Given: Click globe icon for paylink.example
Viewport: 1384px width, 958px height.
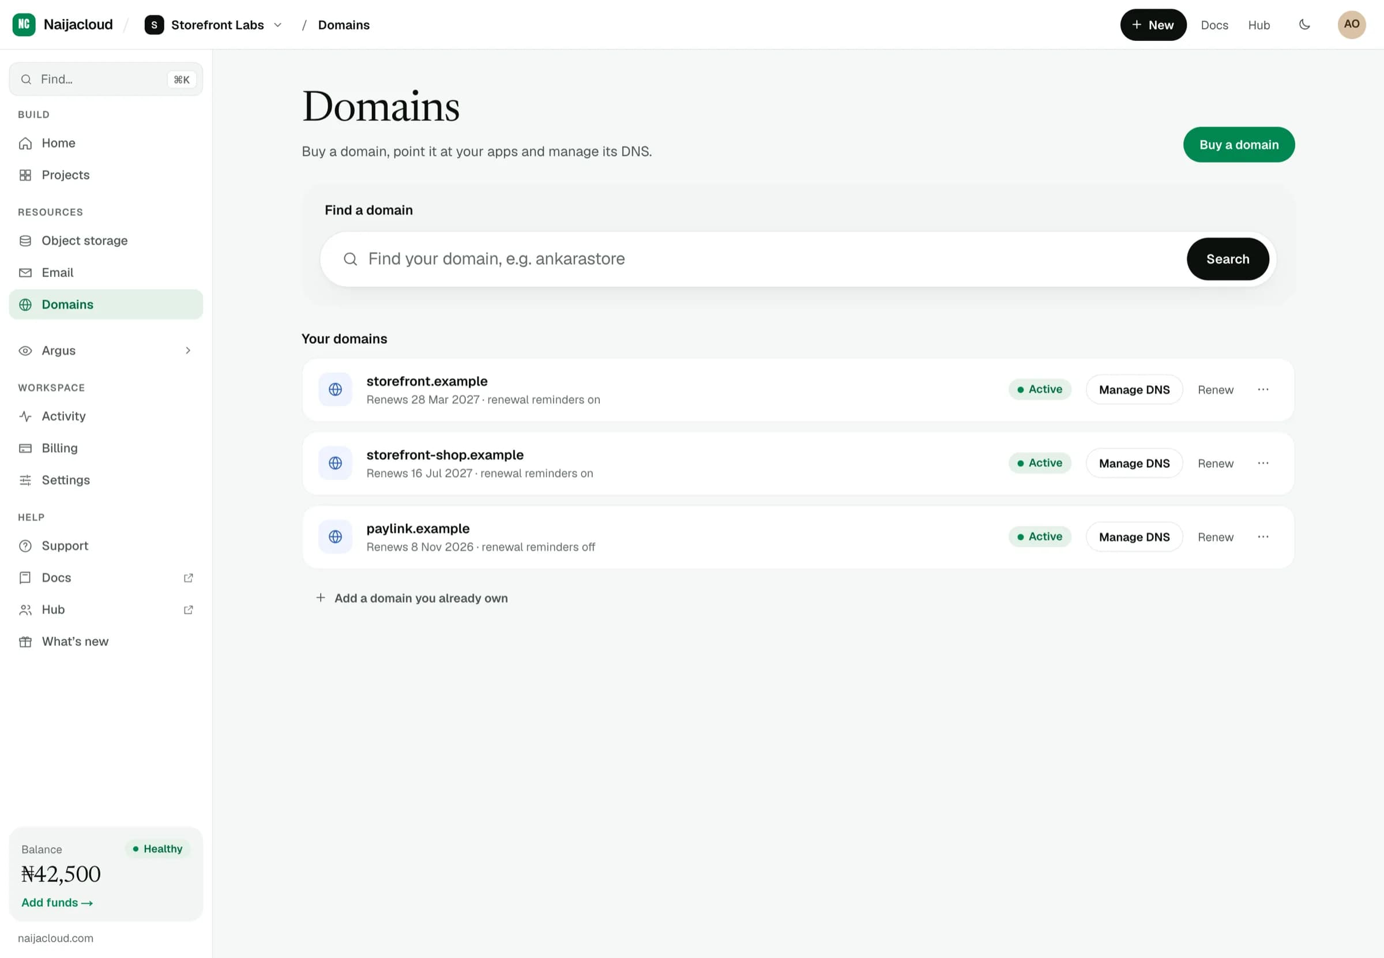Looking at the screenshot, I should pos(335,537).
